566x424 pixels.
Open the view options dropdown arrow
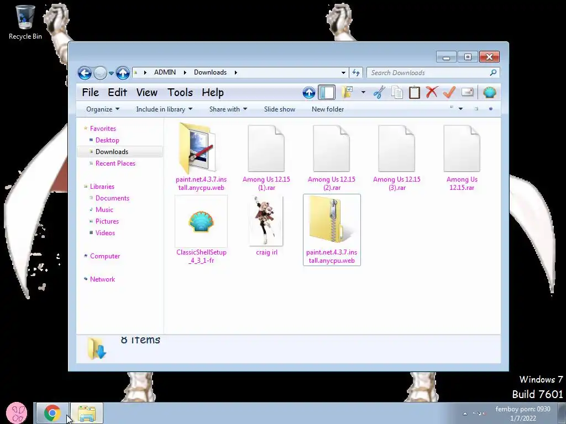tap(460, 109)
